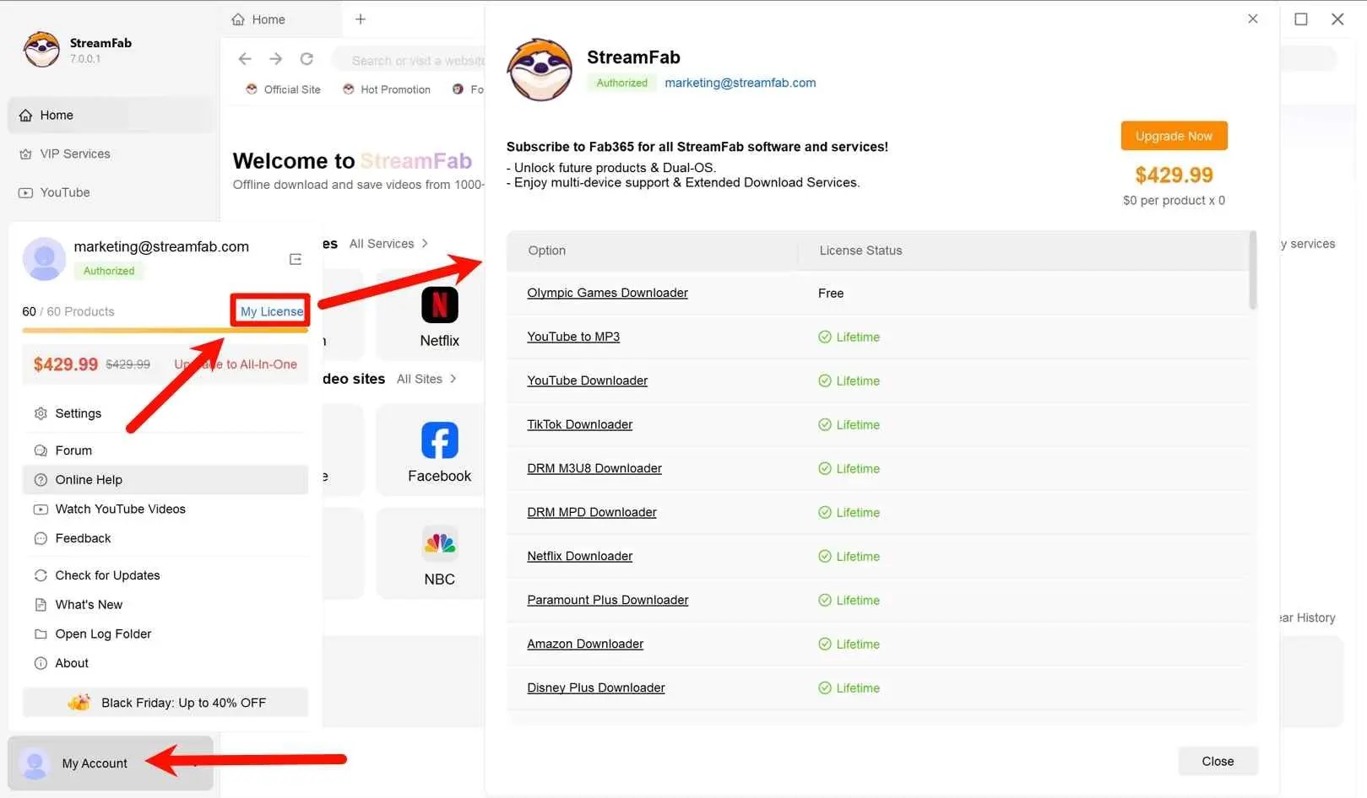Expand All Services chevron

[425, 244]
